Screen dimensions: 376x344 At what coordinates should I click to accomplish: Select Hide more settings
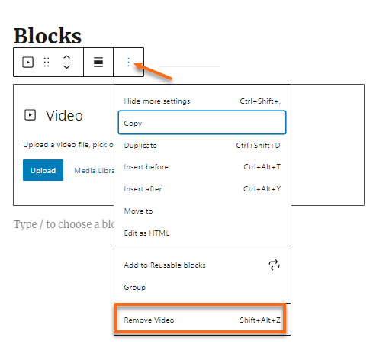(x=202, y=101)
